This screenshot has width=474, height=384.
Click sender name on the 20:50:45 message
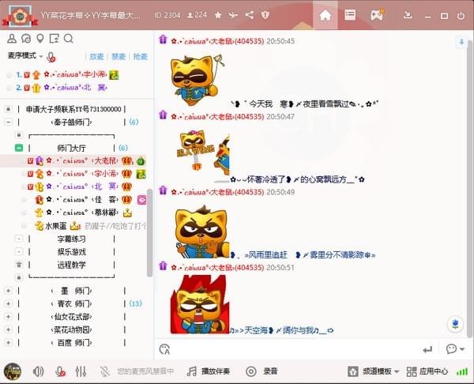[x=217, y=41]
